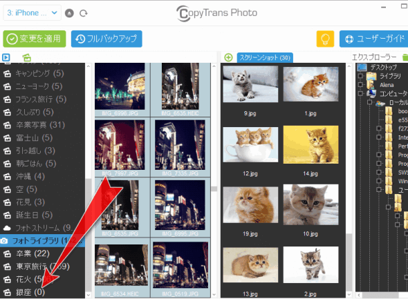Select the 沖縄 (4) album
Screen dimensions: 408x299
pyautogui.click(x=42, y=177)
